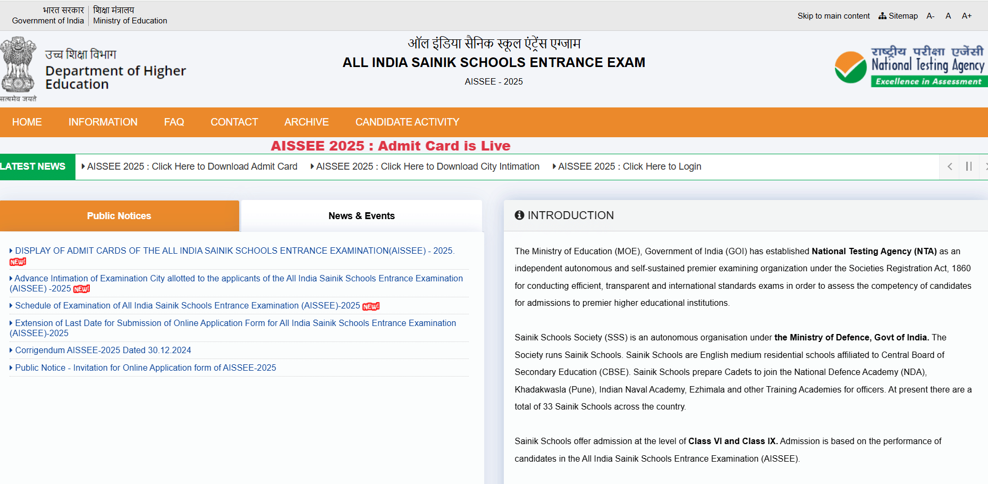Open the Sitemap link

[898, 16]
